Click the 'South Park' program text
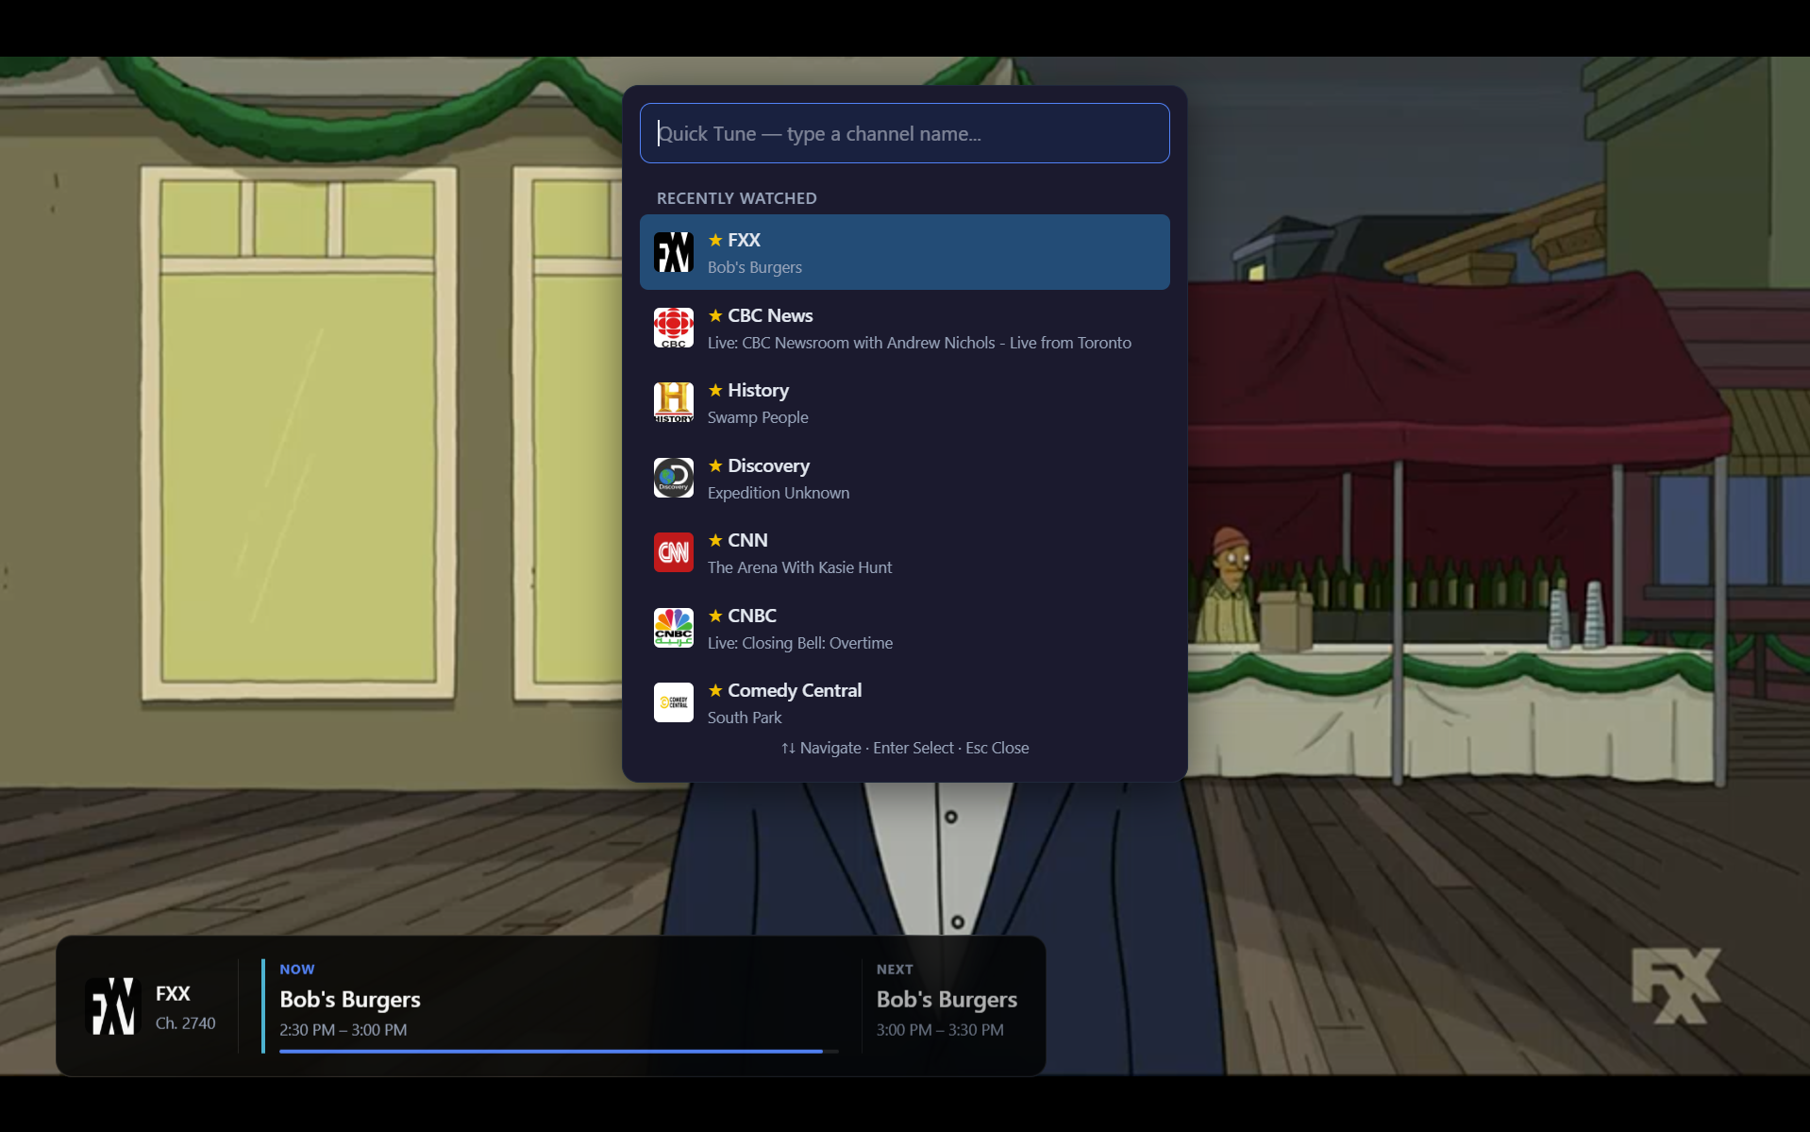This screenshot has height=1132, width=1810. coord(745,718)
